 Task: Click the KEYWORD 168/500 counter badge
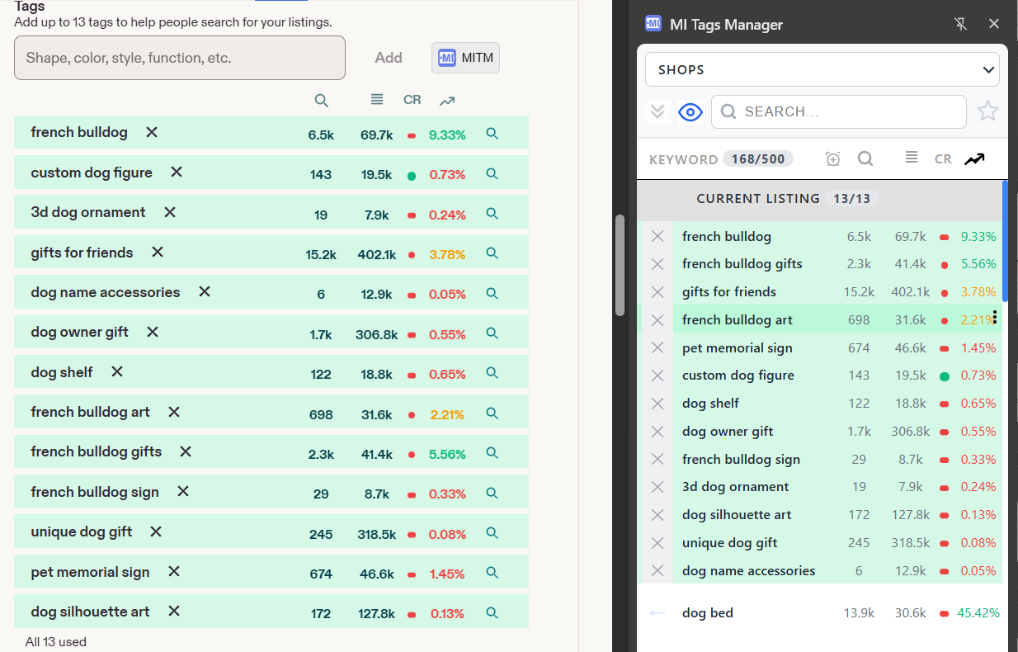(757, 158)
